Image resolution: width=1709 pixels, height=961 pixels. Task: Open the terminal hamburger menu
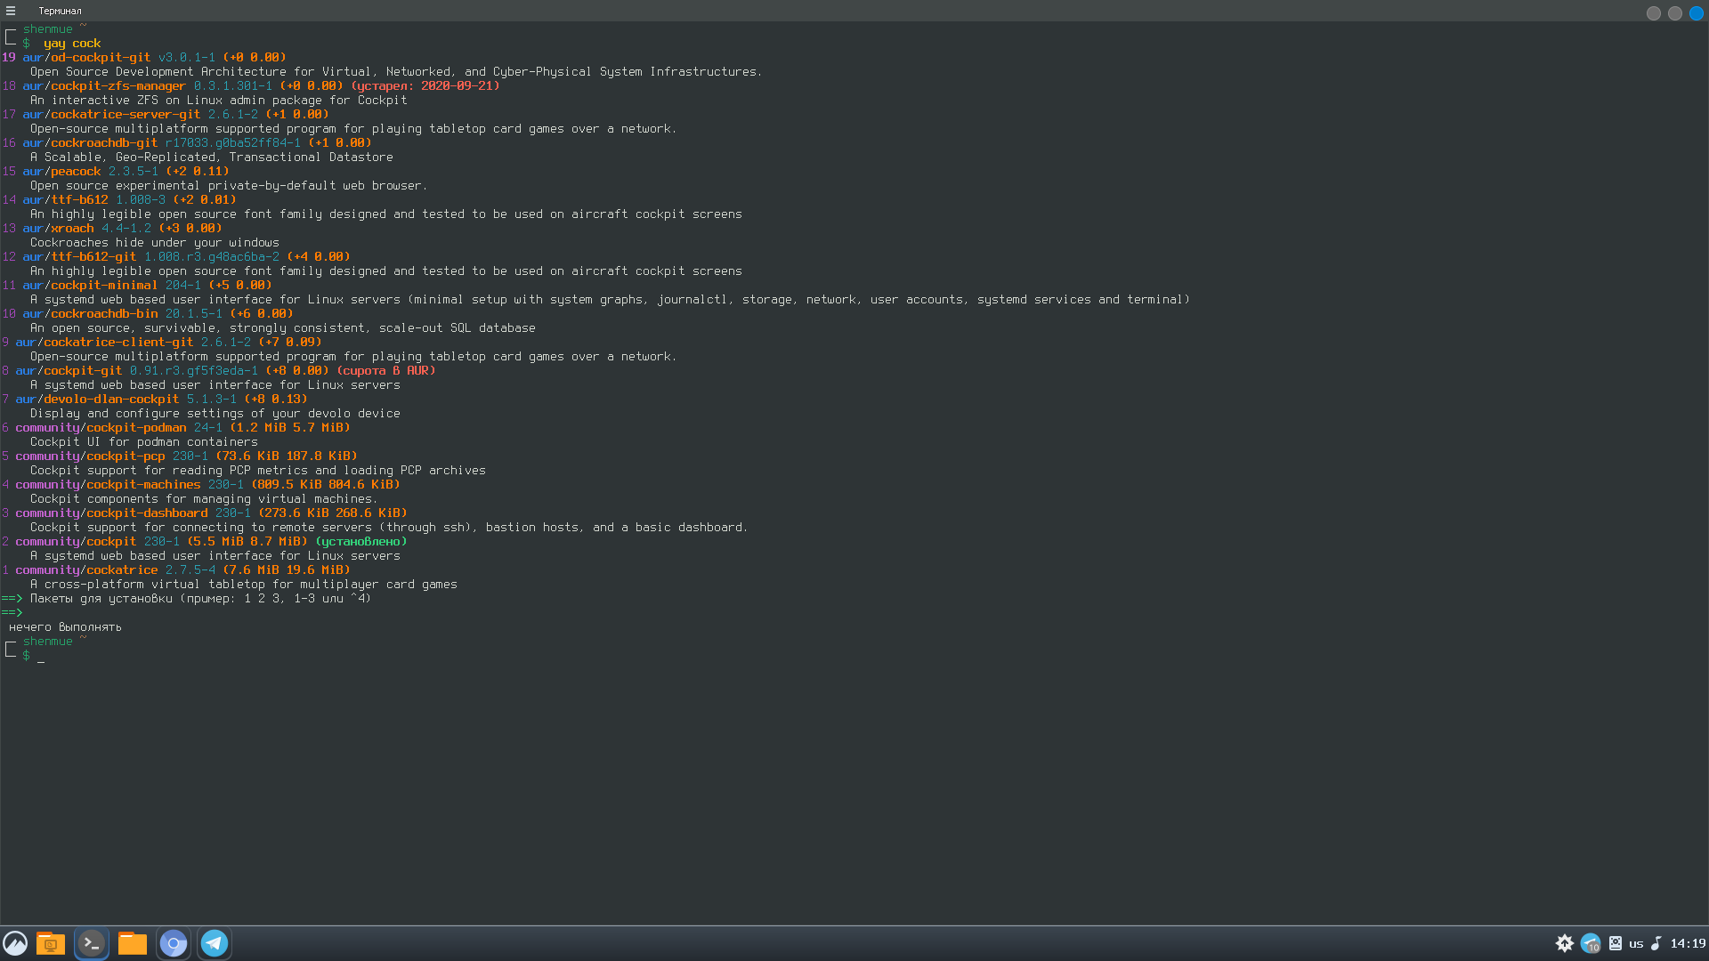11,11
